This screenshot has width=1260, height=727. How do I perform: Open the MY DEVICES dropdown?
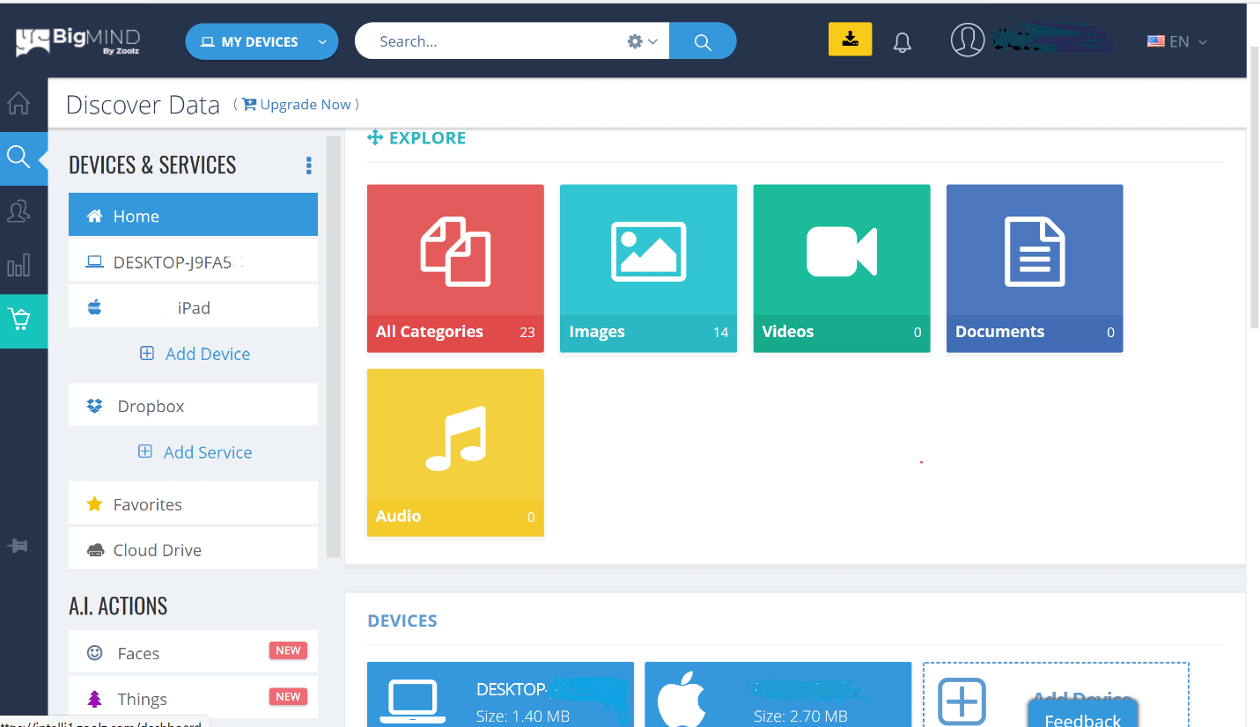point(262,41)
